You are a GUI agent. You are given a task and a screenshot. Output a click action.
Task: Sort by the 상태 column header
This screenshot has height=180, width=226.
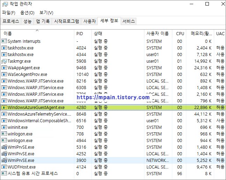tap(118, 34)
